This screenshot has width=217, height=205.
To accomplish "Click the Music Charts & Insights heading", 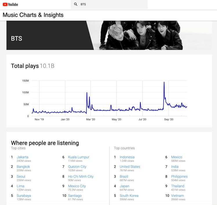I will click(x=33, y=15).
